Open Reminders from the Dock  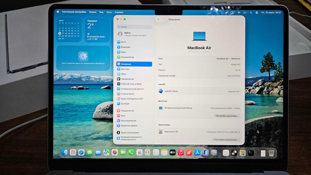coord(156,152)
